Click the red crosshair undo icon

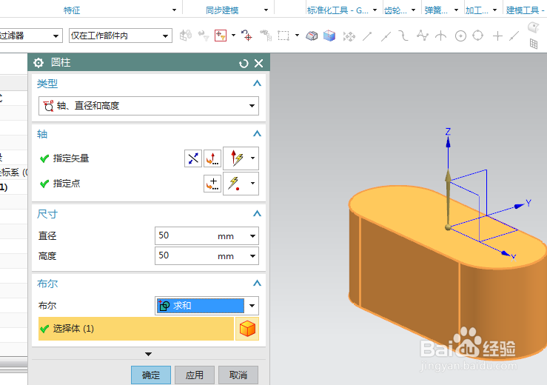246,36
